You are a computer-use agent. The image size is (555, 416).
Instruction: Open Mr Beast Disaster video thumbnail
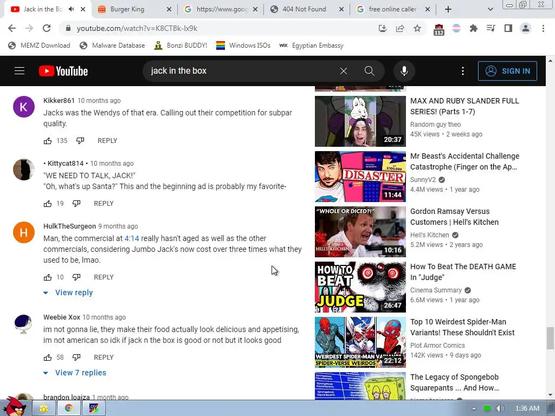pos(360,177)
